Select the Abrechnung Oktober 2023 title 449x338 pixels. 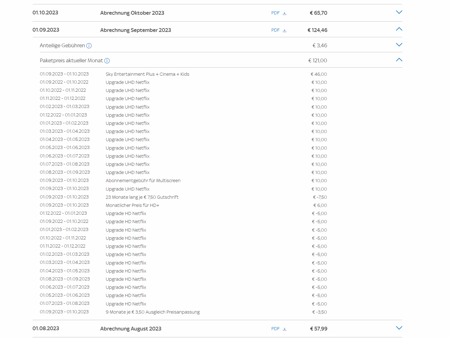pyautogui.click(x=132, y=13)
